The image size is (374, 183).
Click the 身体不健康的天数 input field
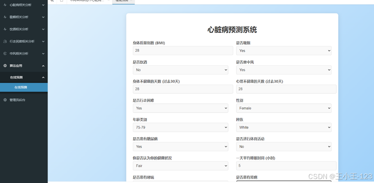[x=183, y=89]
